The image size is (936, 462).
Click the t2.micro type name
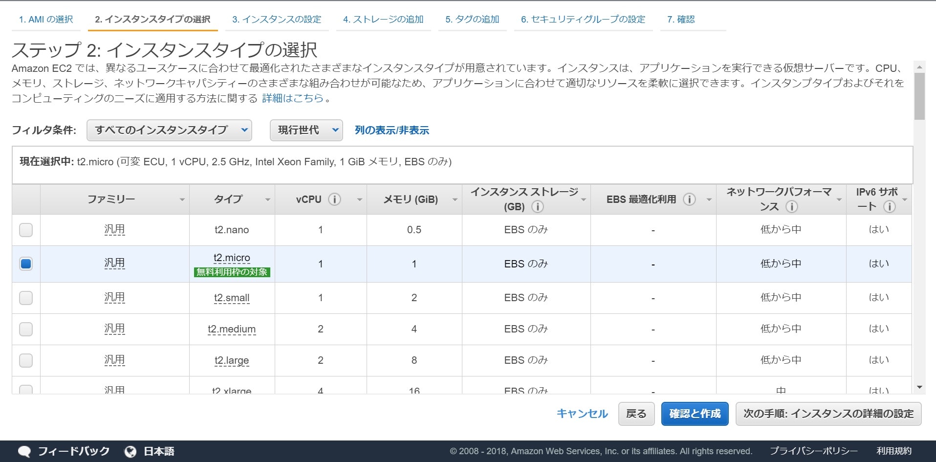coord(232,258)
